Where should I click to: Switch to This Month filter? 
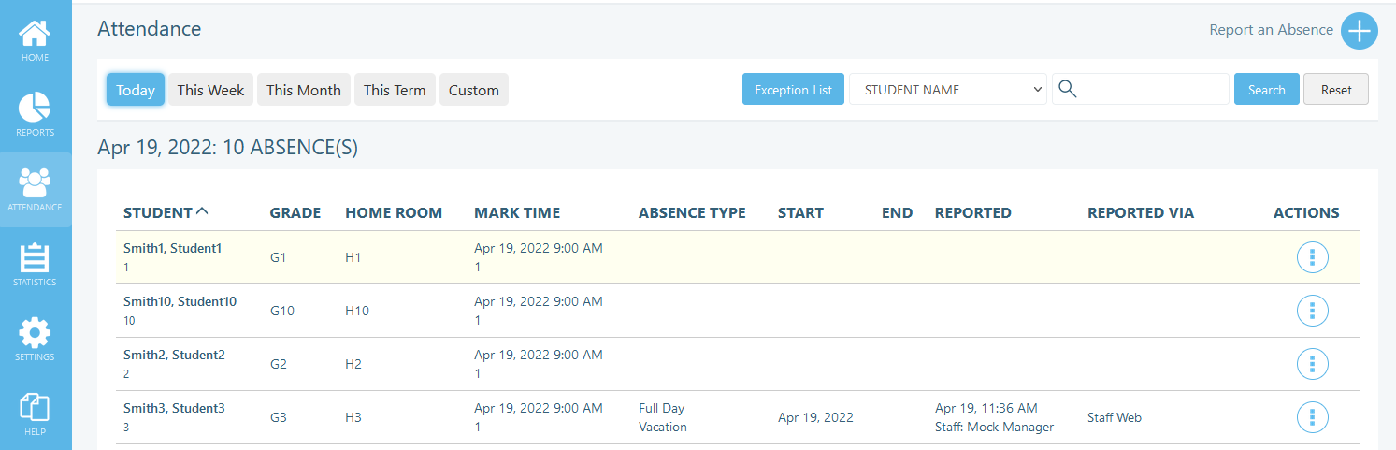304,90
